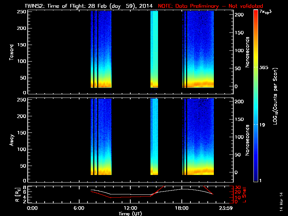Click the rainbow color scale bar
The image size is (288, 216).
click(256, 96)
